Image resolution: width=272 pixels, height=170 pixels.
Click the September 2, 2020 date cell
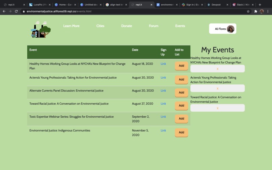(140, 119)
